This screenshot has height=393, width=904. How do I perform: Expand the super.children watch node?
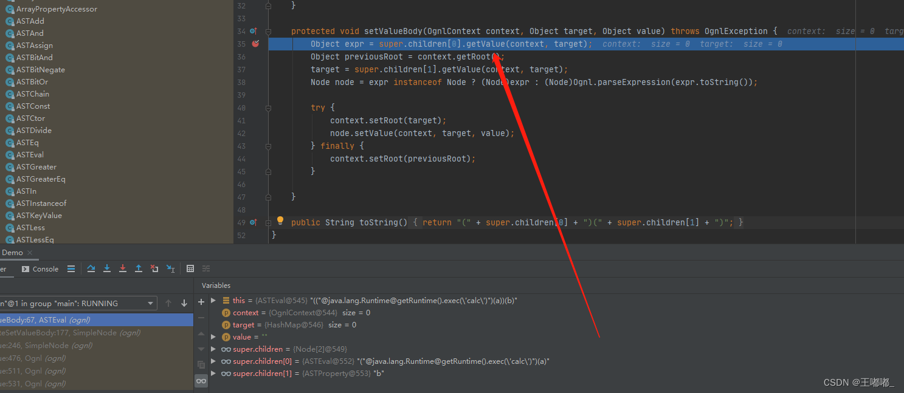click(x=213, y=349)
